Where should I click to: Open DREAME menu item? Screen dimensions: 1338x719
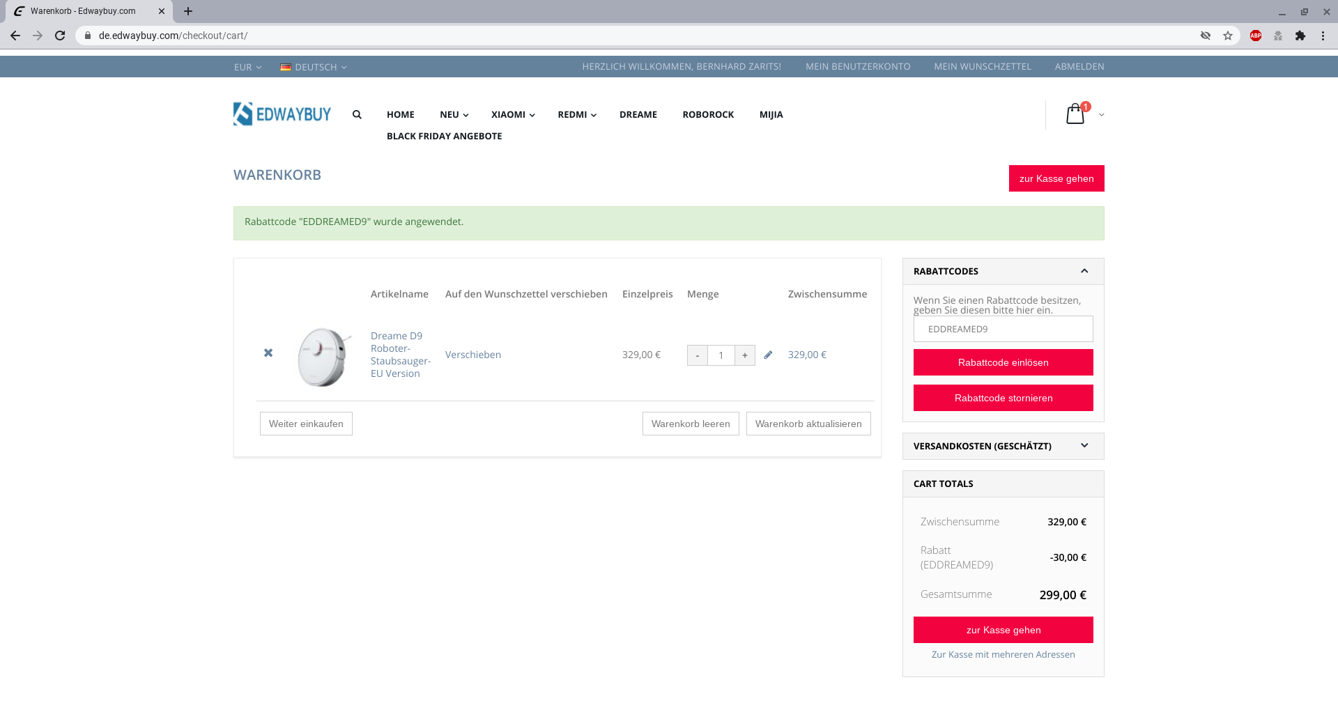(x=638, y=115)
